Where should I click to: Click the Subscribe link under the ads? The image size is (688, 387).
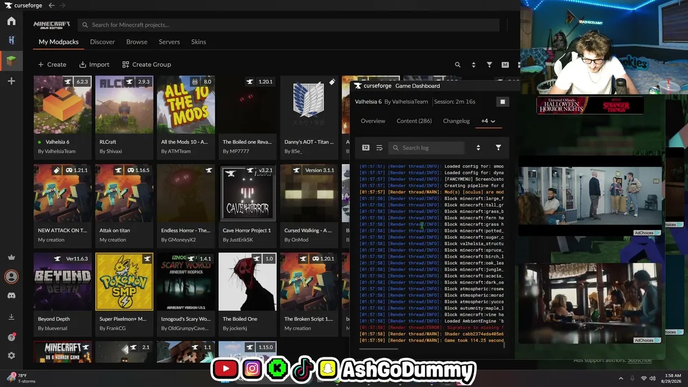point(640,360)
